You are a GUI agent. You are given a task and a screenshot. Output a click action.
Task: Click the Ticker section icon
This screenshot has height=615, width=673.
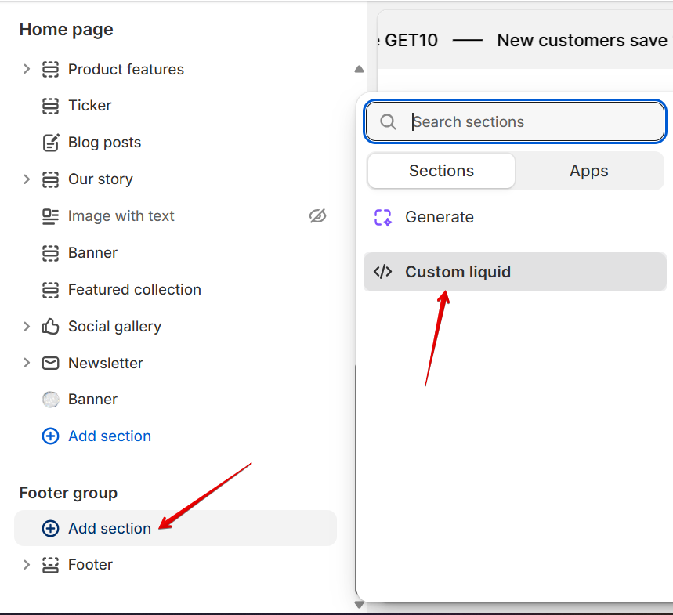(x=50, y=106)
